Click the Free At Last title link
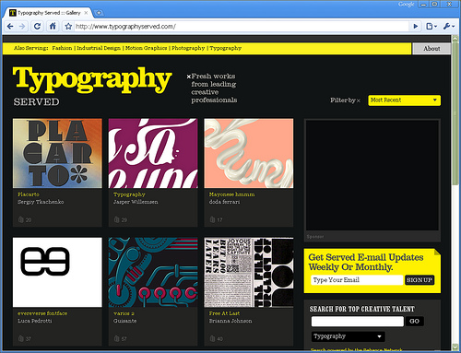The image size is (461, 353). point(224,313)
